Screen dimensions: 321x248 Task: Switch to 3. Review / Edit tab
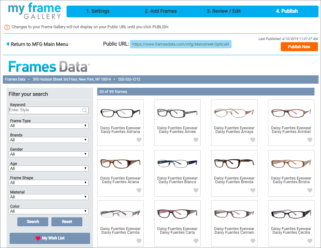223,11
